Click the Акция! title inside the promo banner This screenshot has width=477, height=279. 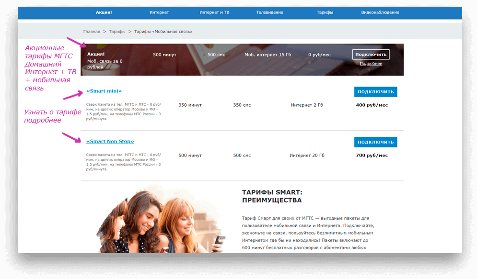coord(96,54)
